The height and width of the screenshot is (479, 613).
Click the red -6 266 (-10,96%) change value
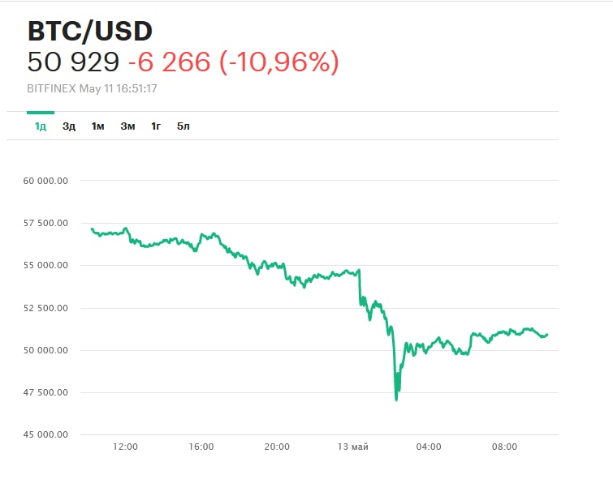(x=234, y=62)
